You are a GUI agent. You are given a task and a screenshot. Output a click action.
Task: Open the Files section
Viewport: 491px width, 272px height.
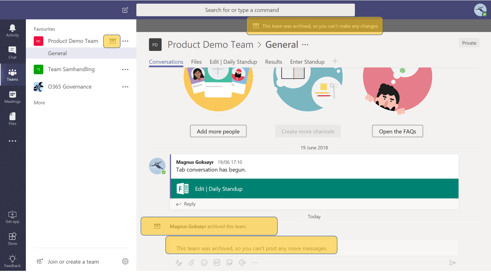(x=13, y=118)
